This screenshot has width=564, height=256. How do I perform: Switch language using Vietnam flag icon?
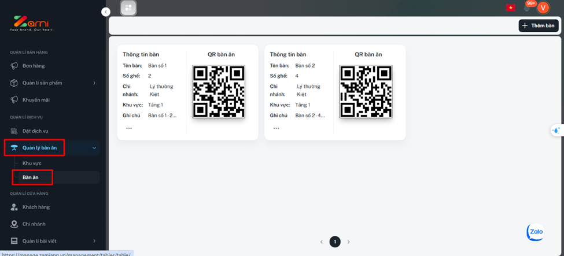(510, 8)
